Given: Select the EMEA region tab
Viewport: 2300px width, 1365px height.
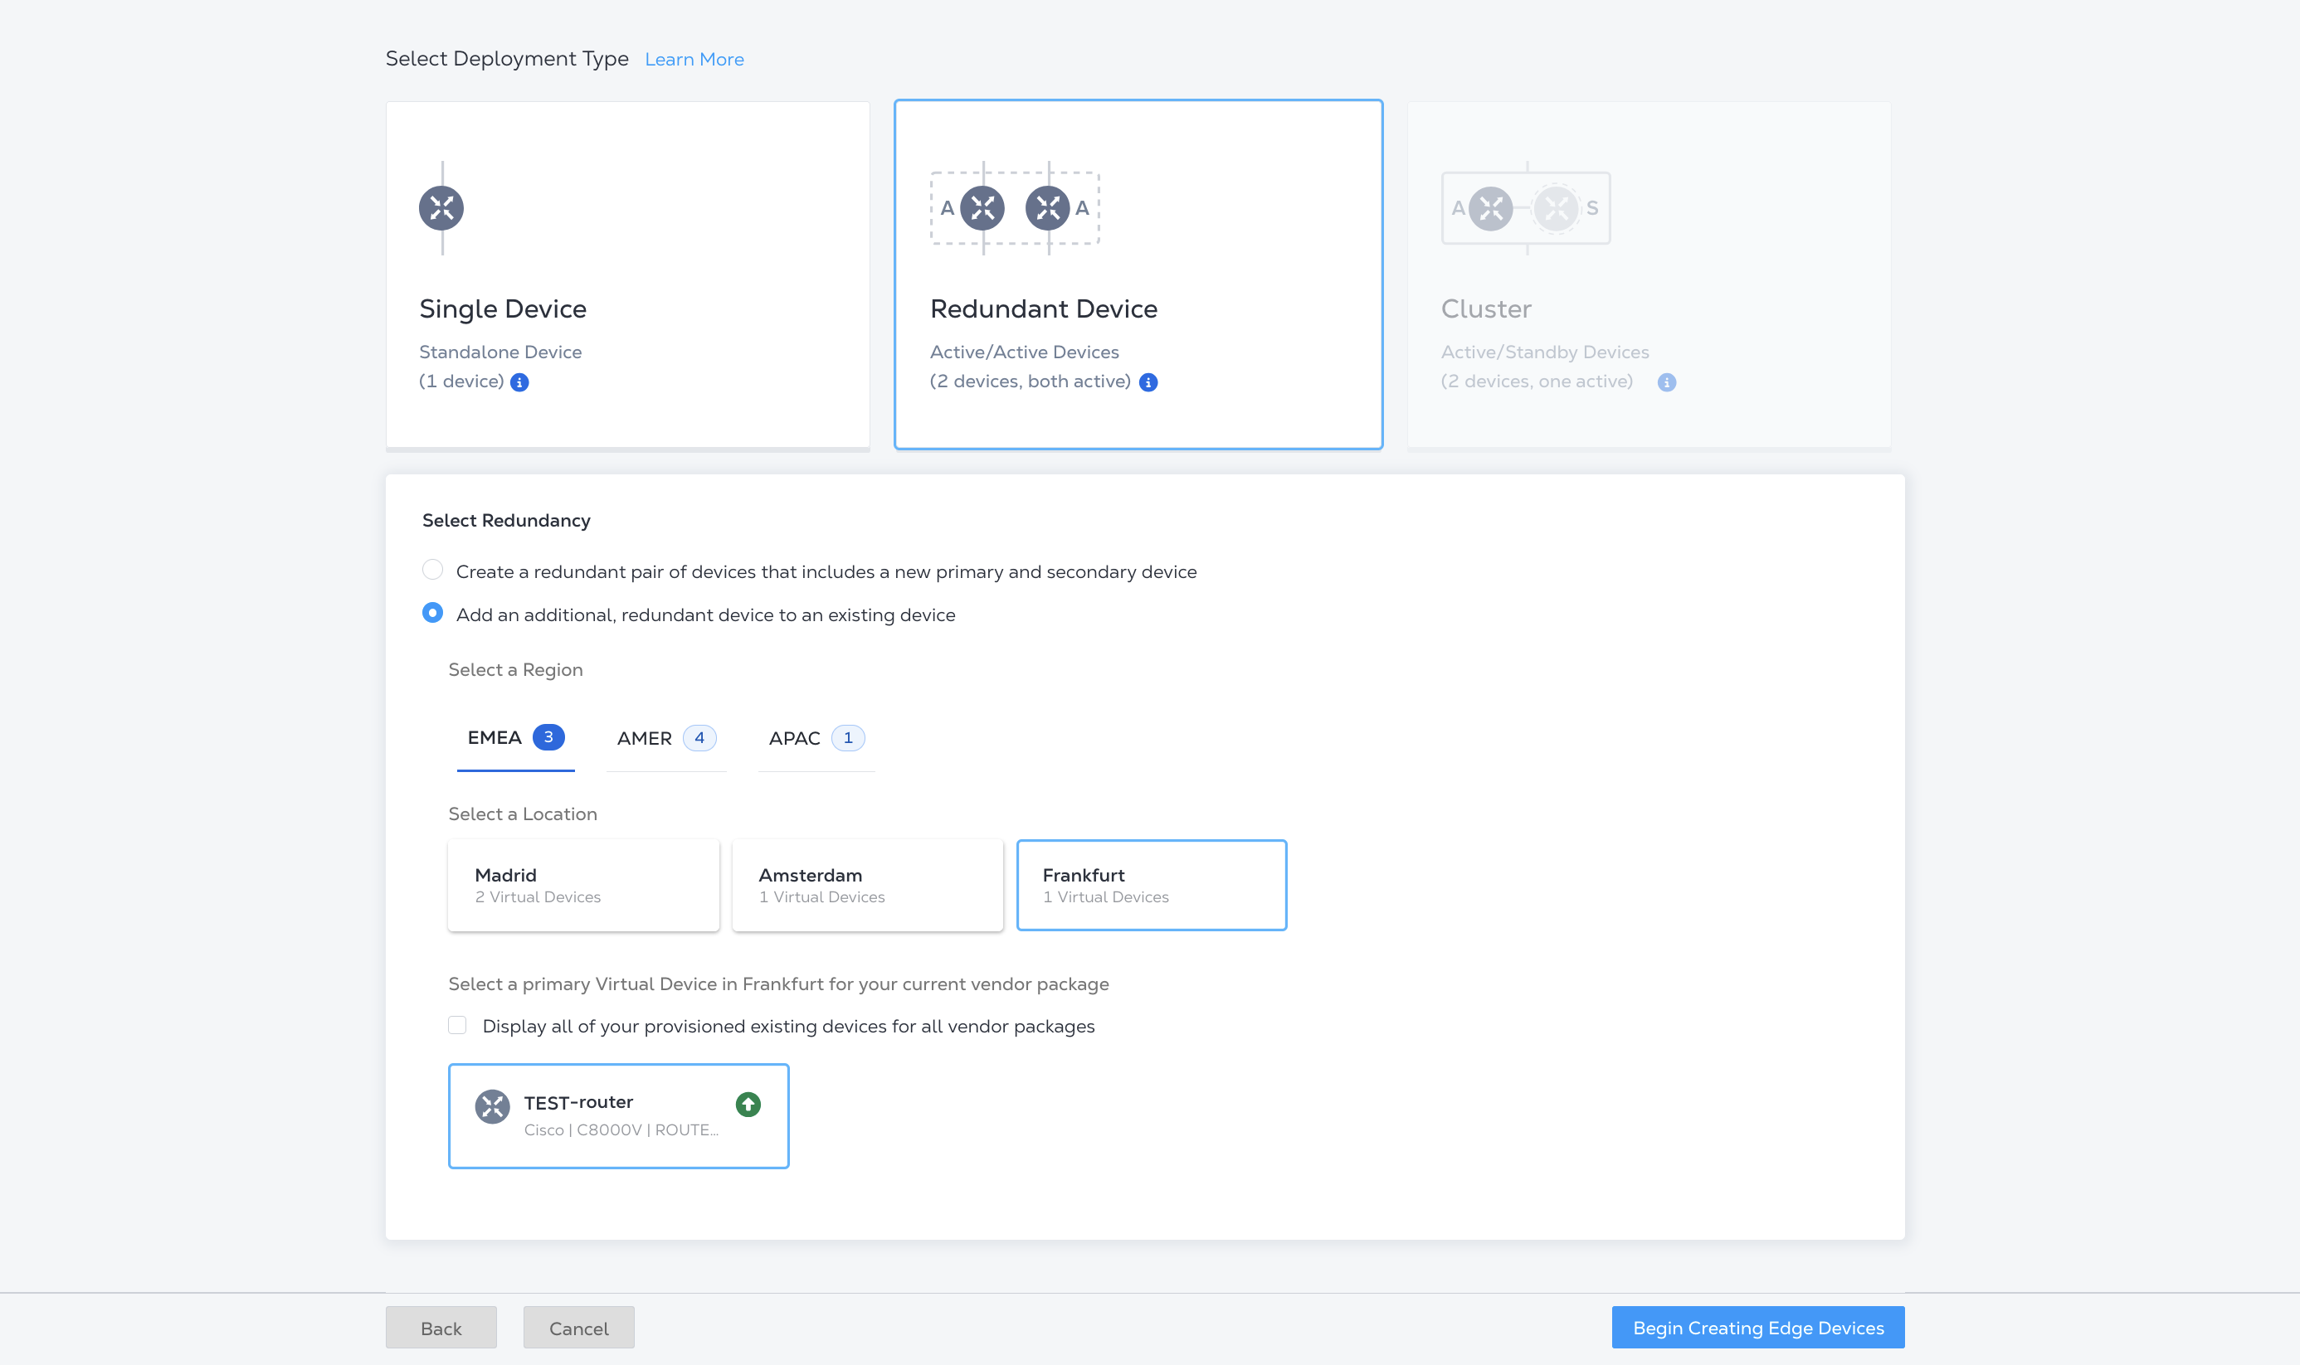Looking at the screenshot, I should click(x=515, y=738).
